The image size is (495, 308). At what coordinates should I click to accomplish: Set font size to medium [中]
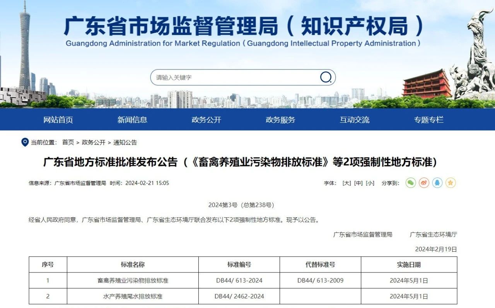pyautogui.click(x=358, y=183)
